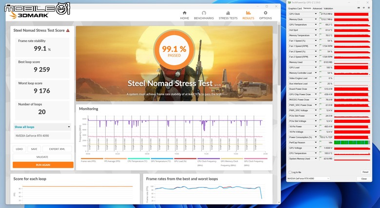Image resolution: width=380 pixels, height=208 pixels.
Task: Open GPU Load sensor dropdown arrow
Action: click(316, 68)
